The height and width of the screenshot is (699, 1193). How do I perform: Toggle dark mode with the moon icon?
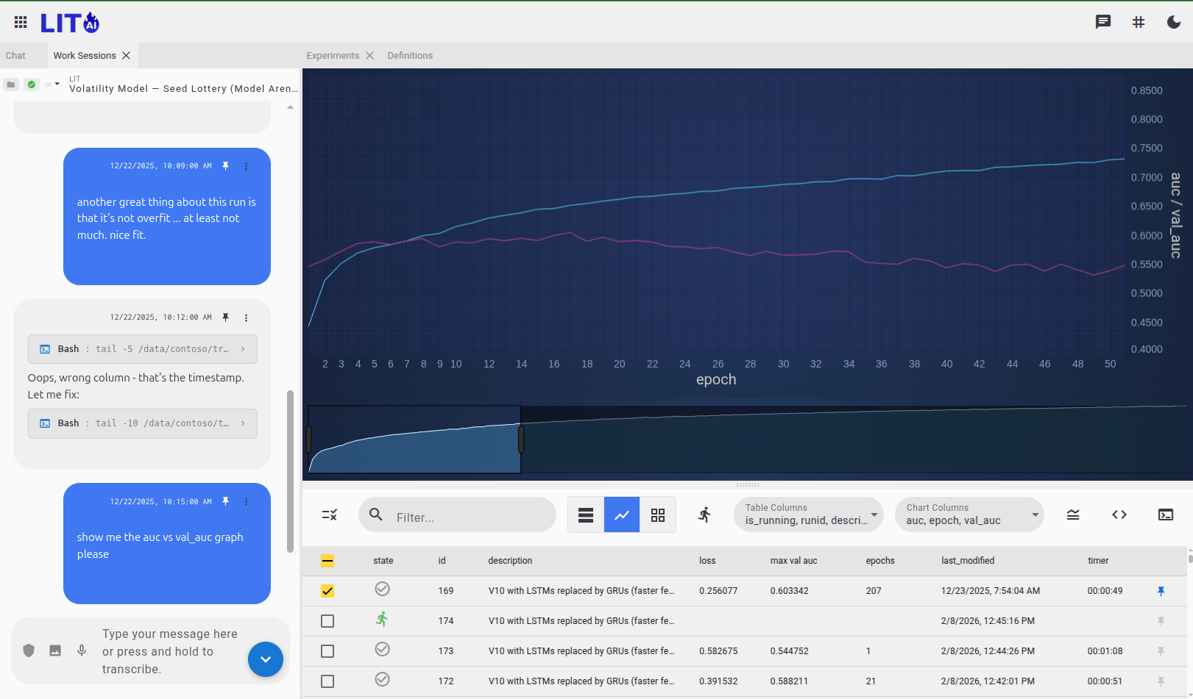coord(1174,22)
